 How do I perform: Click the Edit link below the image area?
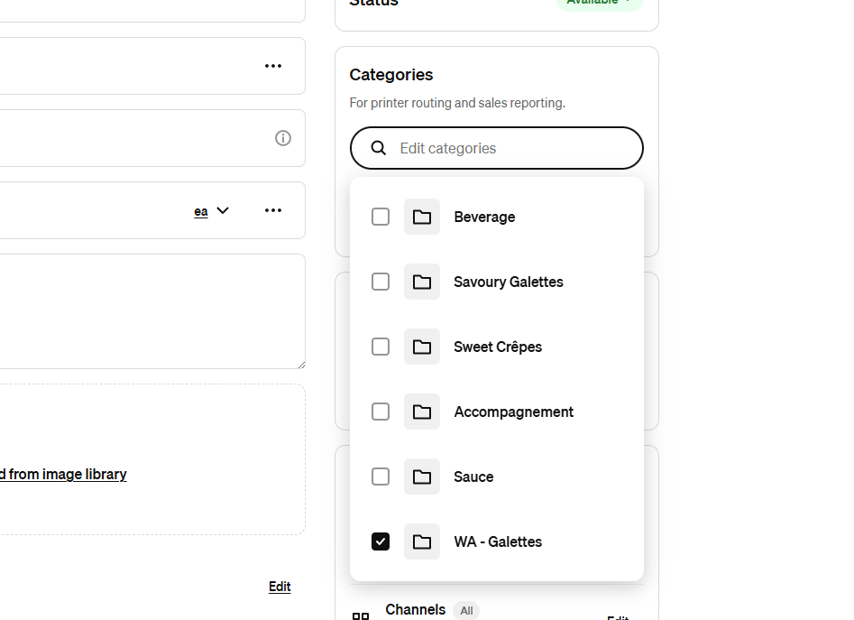tap(280, 587)
